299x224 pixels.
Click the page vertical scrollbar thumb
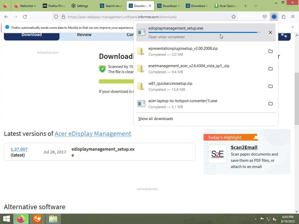click(x=297, y=99)
